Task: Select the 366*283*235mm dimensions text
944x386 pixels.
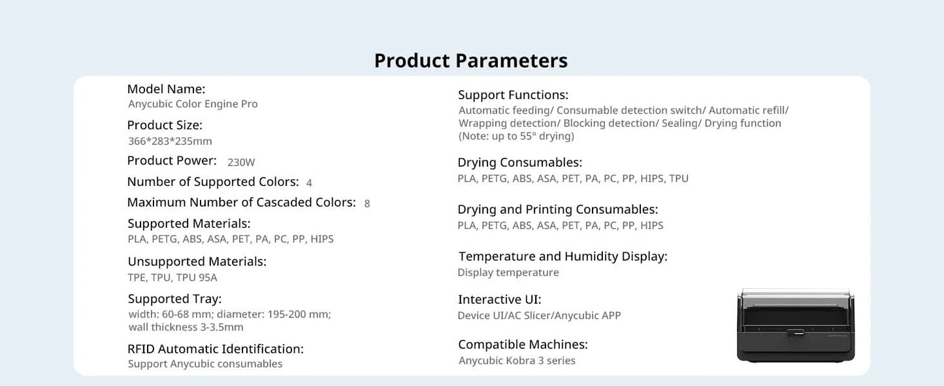Action: coord(170,141)
